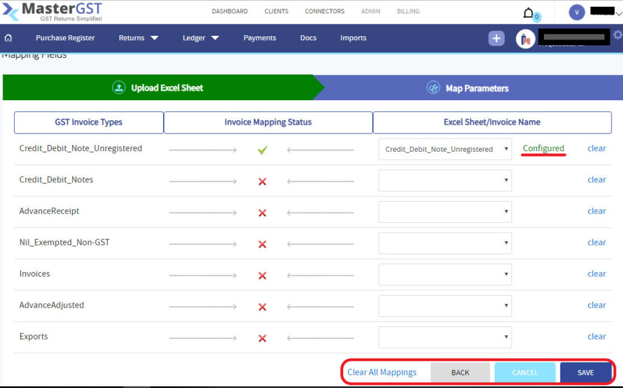Click the green checkmark for Credit_Debit_Note_Unregistered
Viewport: 623px width, 388px height.
[x=262, y=149]
